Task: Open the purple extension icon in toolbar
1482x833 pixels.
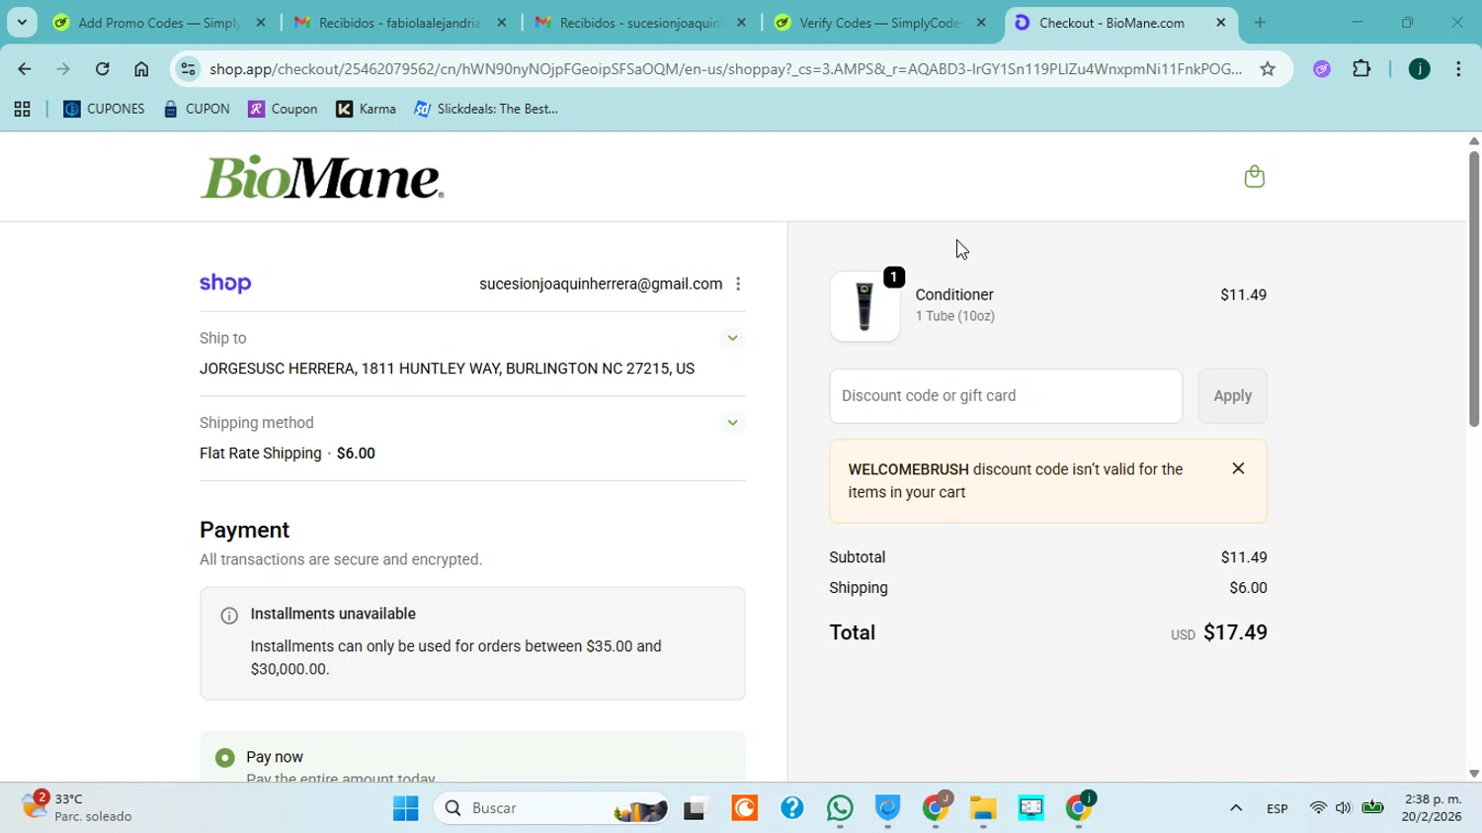Action: pos(1322,69)
